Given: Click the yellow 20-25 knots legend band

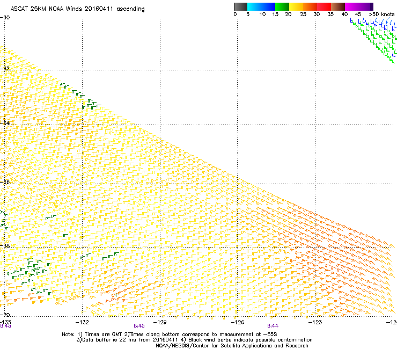Looking at the screenshot, I should tap(296, 6).
